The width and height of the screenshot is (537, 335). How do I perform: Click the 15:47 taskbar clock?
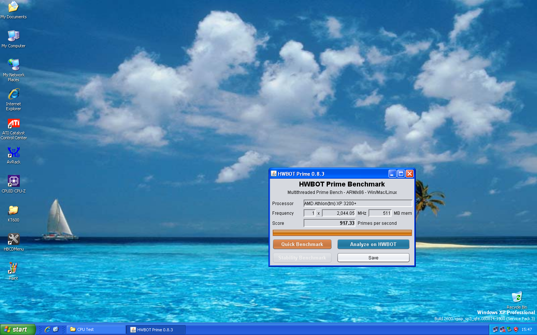pos(527,329)
